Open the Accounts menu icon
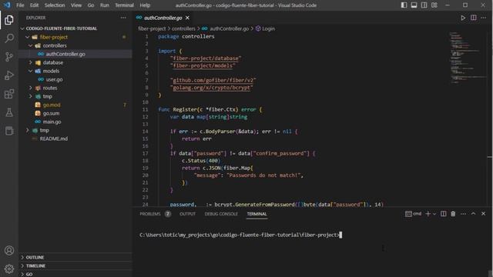Screen dimensions: 493x277 9,250
